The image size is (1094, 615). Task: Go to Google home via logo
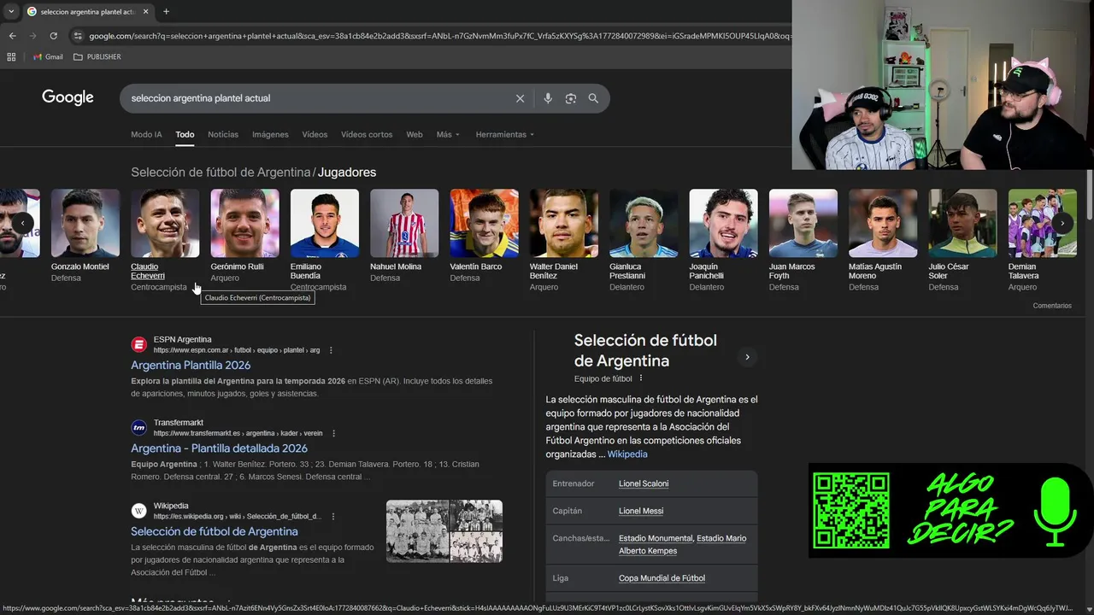[68, 97]
